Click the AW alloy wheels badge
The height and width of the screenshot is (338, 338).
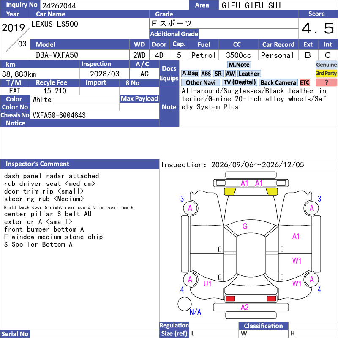[230, 74]
